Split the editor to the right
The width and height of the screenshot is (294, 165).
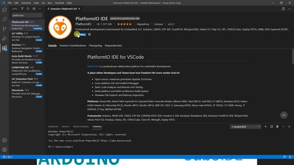[283, 9]
